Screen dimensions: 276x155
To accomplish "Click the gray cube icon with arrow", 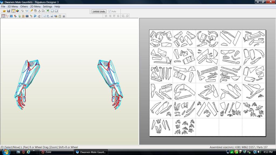I will coord(22,11).
